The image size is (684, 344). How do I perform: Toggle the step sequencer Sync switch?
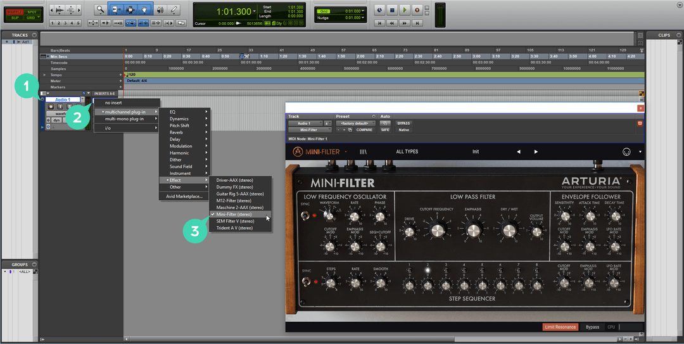(x=307, y=282)
